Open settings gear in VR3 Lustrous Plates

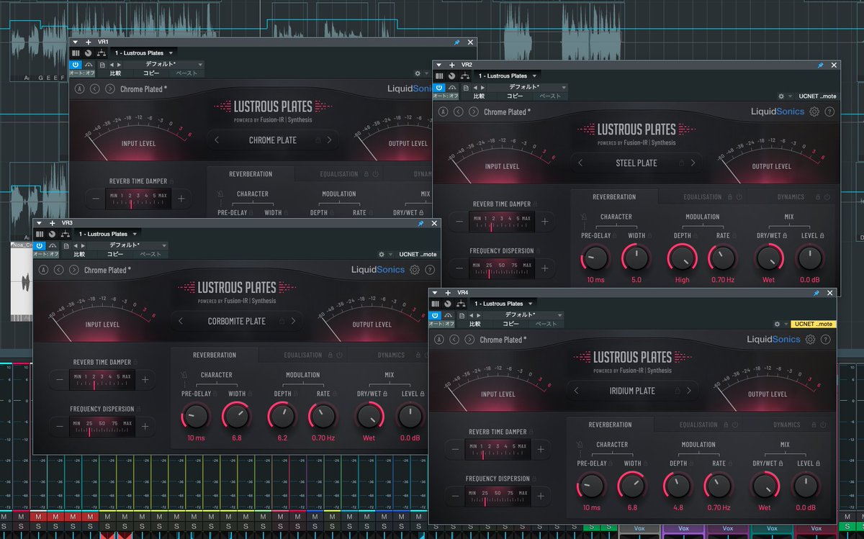coord(415,270)
